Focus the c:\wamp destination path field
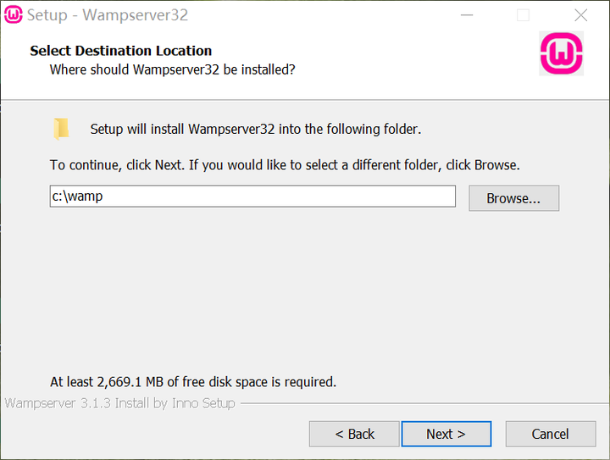610x460 pixels. pos(252,197)
